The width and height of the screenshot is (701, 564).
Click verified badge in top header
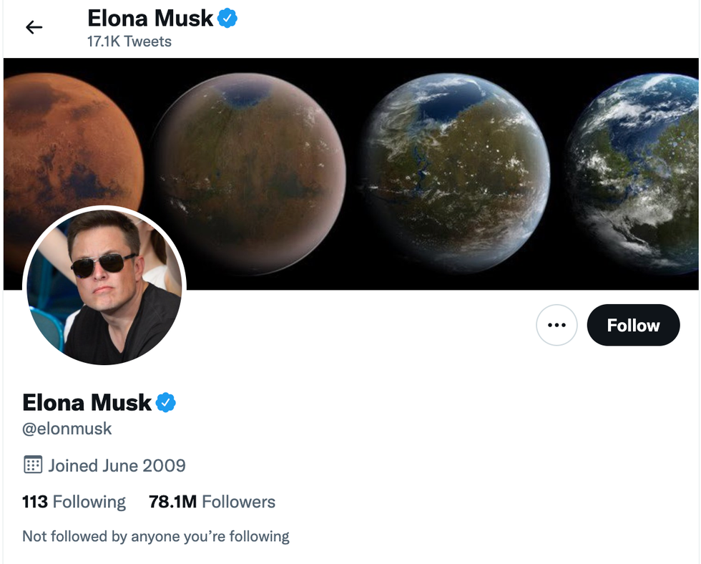click(227, 19)
